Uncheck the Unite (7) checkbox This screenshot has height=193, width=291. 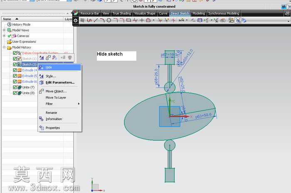click(15, 87)
